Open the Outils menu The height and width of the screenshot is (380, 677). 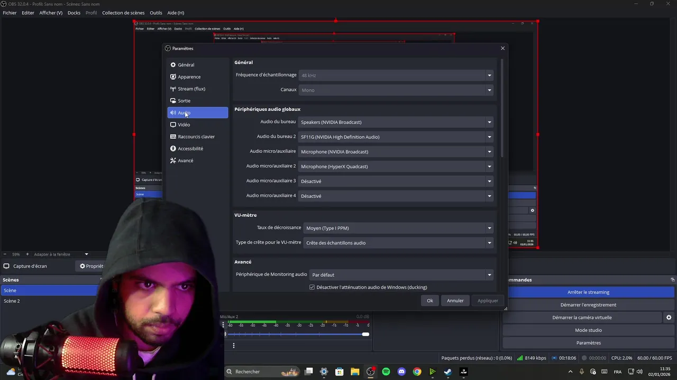(x=156, y=13)
